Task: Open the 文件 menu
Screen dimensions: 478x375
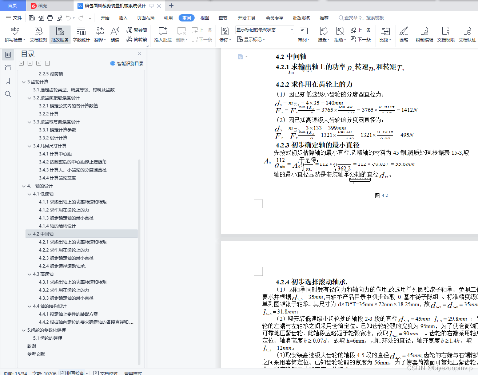Action: click(14, 18)
